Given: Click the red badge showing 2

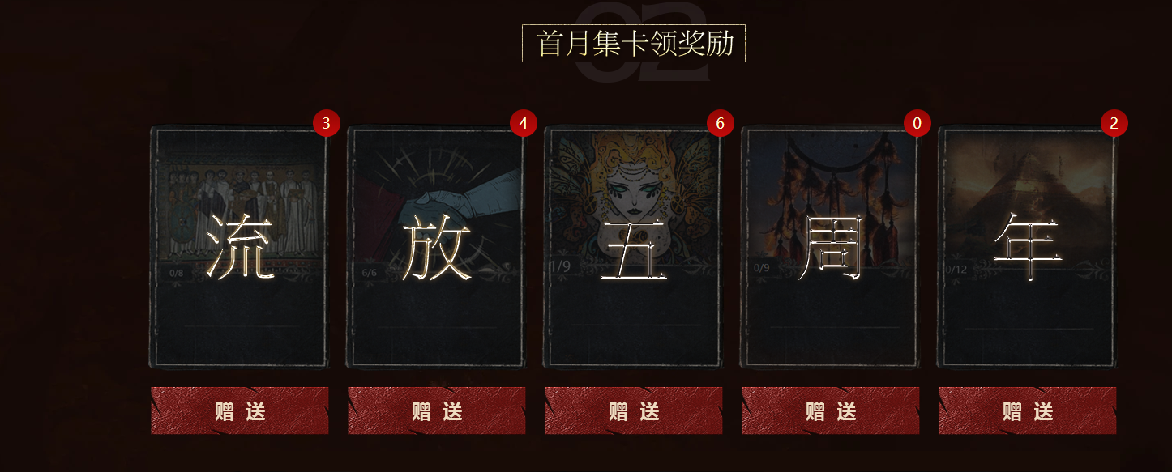Looking at the screenshot, I should click(x=1114, y=124).
